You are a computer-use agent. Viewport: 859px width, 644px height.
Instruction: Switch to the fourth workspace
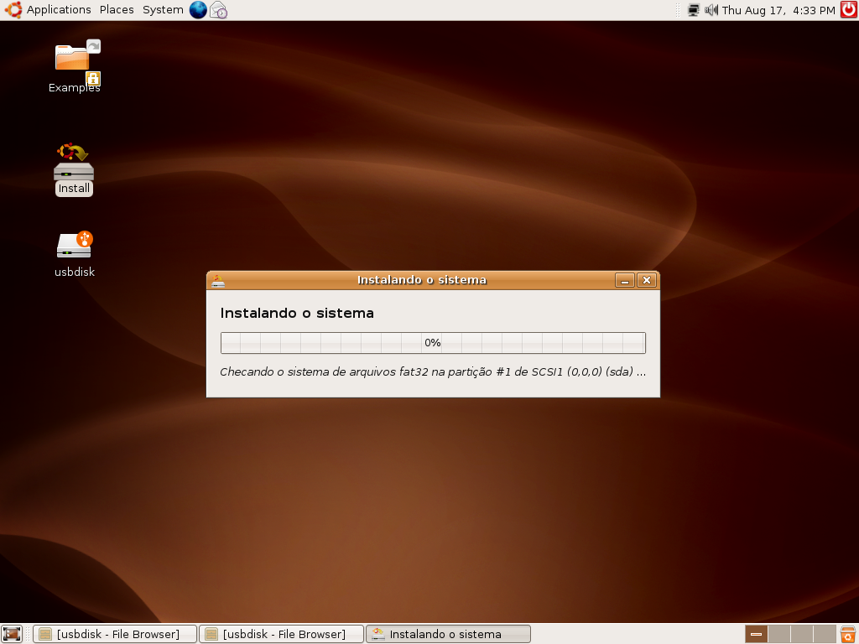[824, 634]
